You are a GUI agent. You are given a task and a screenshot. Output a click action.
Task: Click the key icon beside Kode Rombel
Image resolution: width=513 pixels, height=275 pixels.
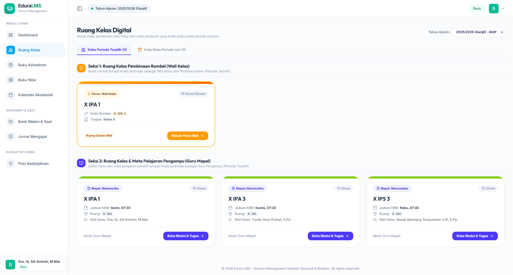click(x=86, y=114)
